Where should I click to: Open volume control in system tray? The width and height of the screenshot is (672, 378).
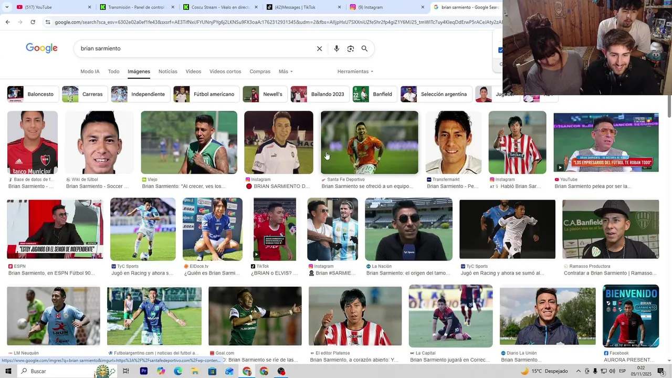[x=612, y=371]
